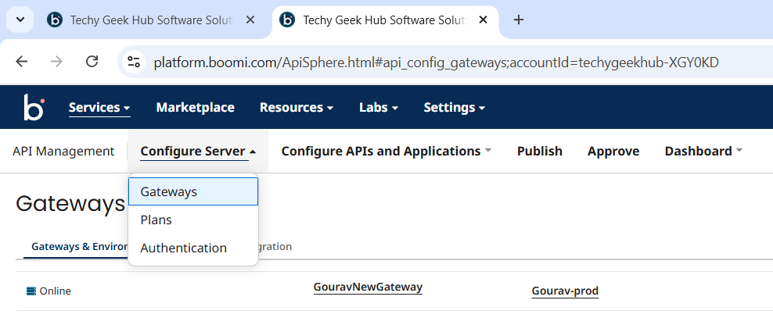Close the first Techy Geek Hub tab

[x=250, y=20]
